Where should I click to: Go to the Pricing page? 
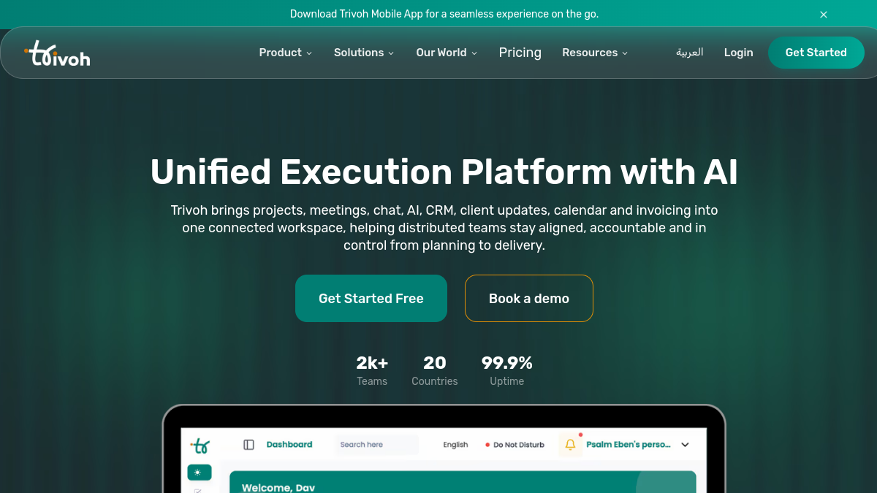point(520,53)
